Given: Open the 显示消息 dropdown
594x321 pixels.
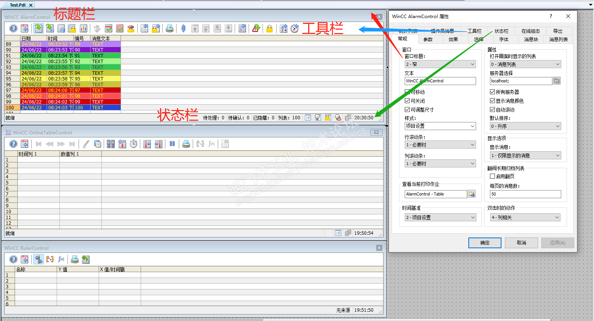Looking at the screenshot, I should [x=525, y=155].
